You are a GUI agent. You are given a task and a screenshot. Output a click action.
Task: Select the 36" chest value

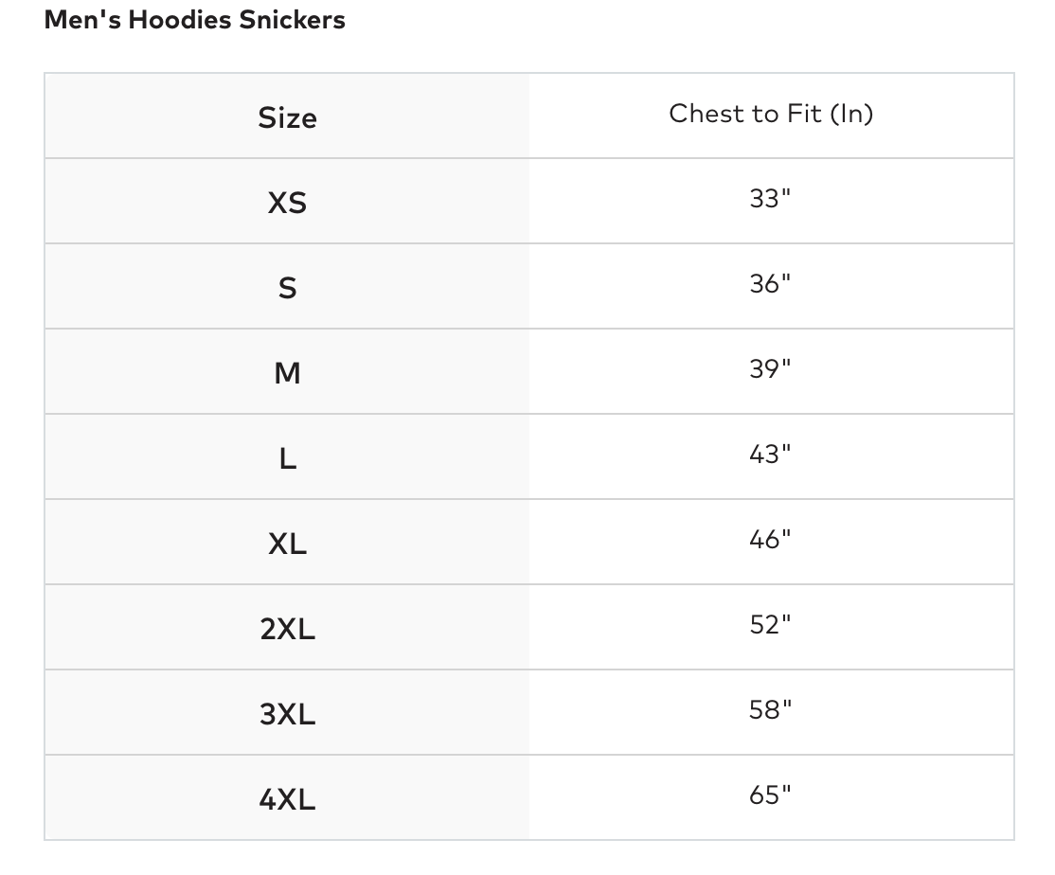click(770, 284)
